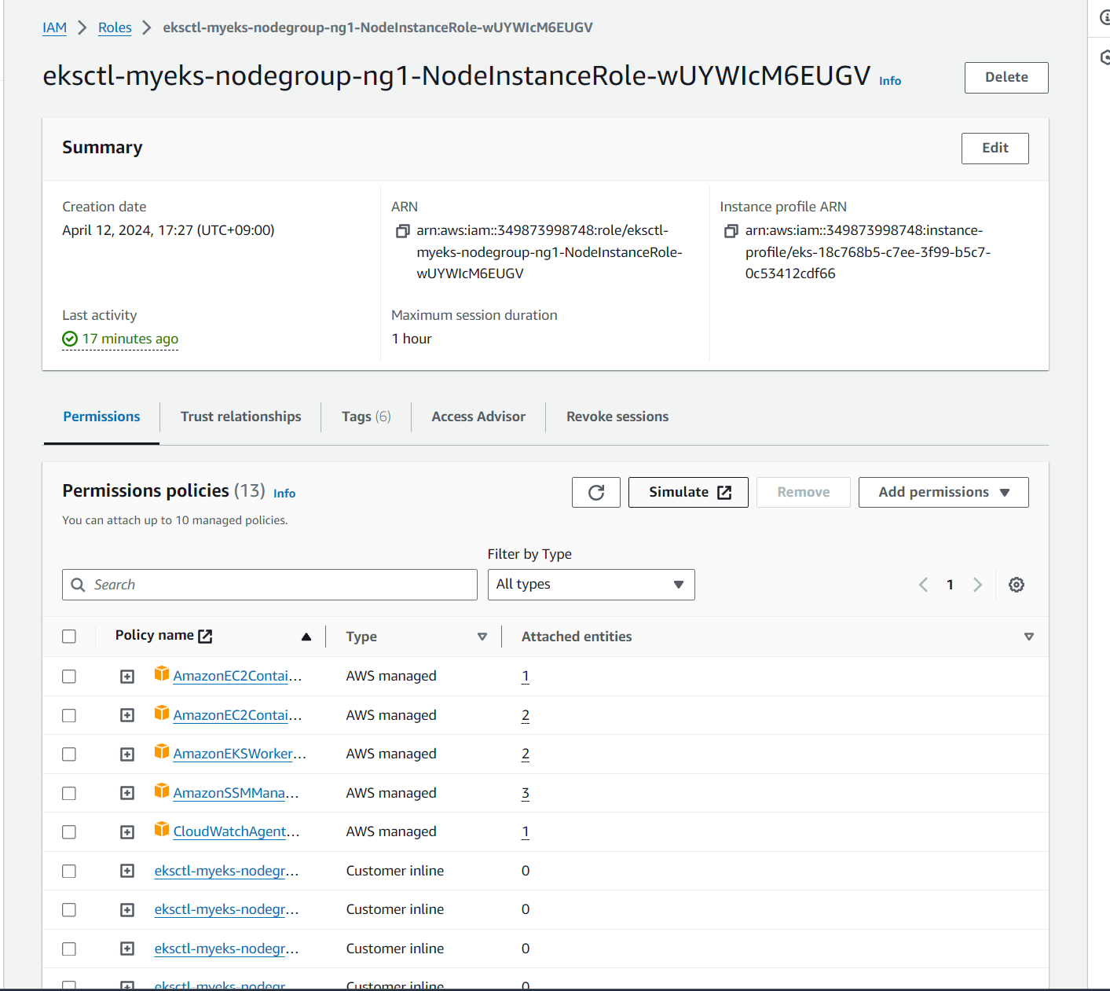Click attached entities count 1 for CloudWatchAgent
This screenshot has width=1110, height=991.
click(526, 831)
